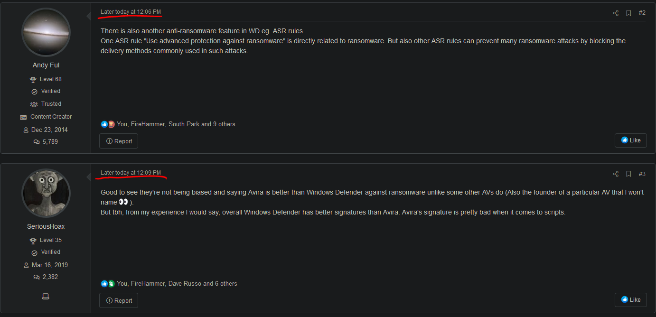Viewport: 656px width, 317px height.
Task: Click reaction icons under Andy Ful's post
Action: (x=108, y=124)
